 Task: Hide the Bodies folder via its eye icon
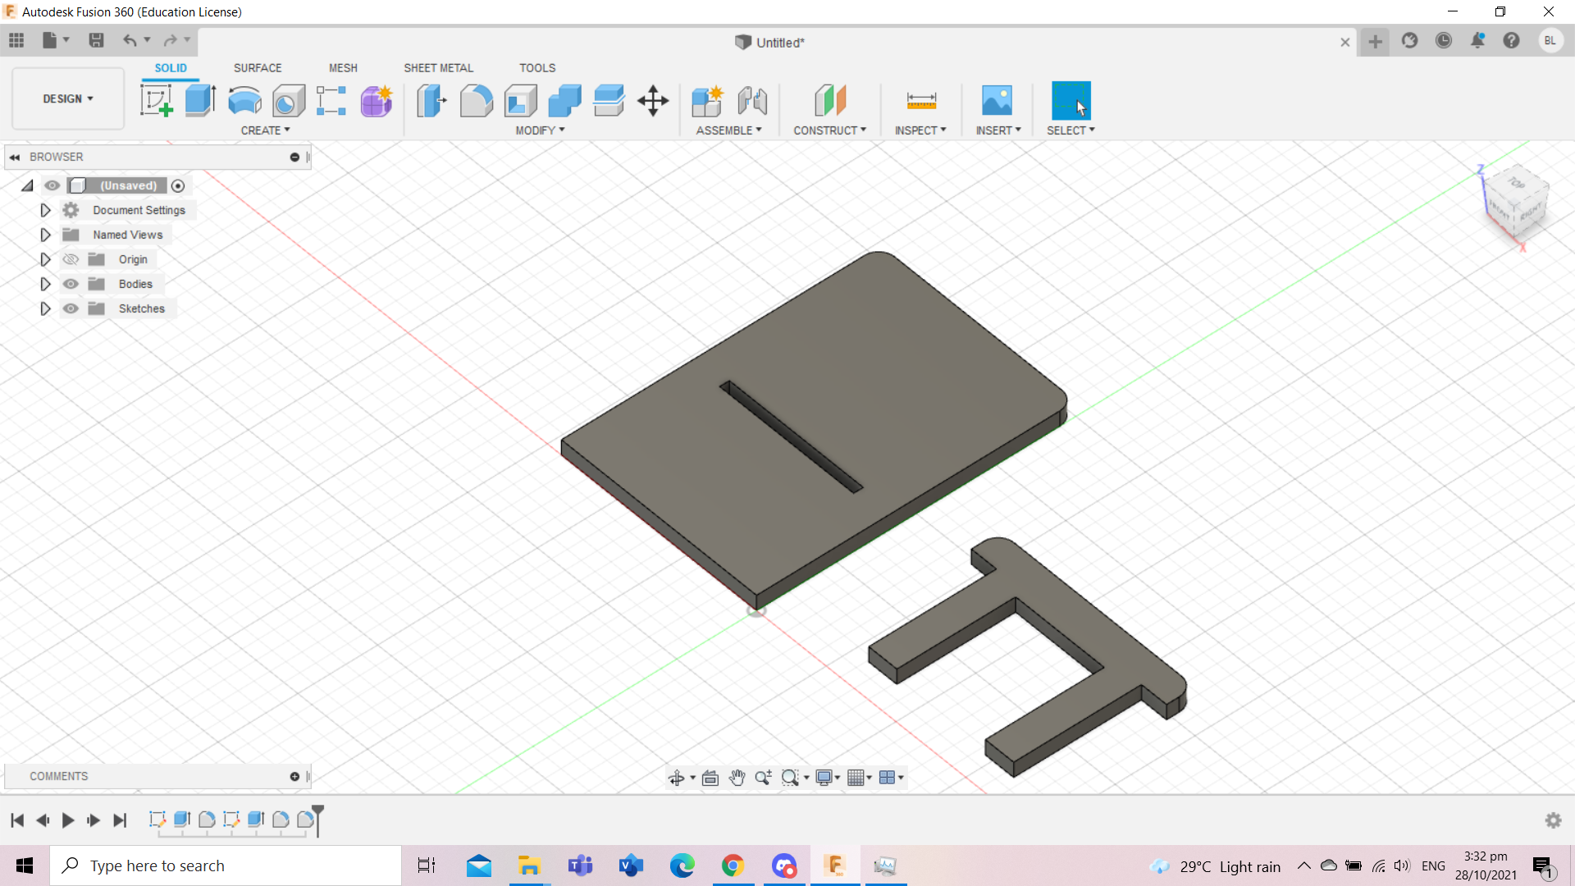71,284
